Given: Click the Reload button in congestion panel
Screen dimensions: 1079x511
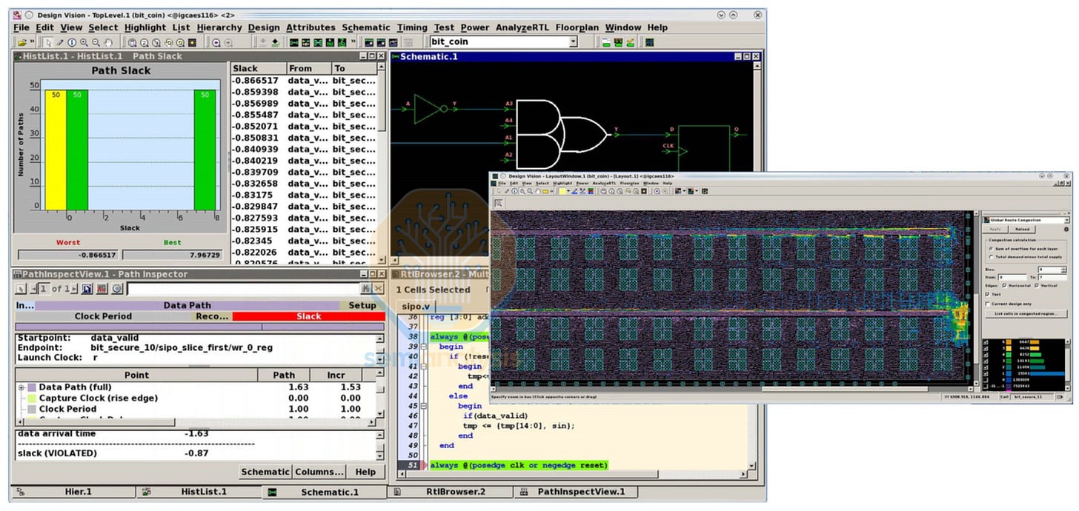Looking at the screenshot, I should (x=1022, y=230).
